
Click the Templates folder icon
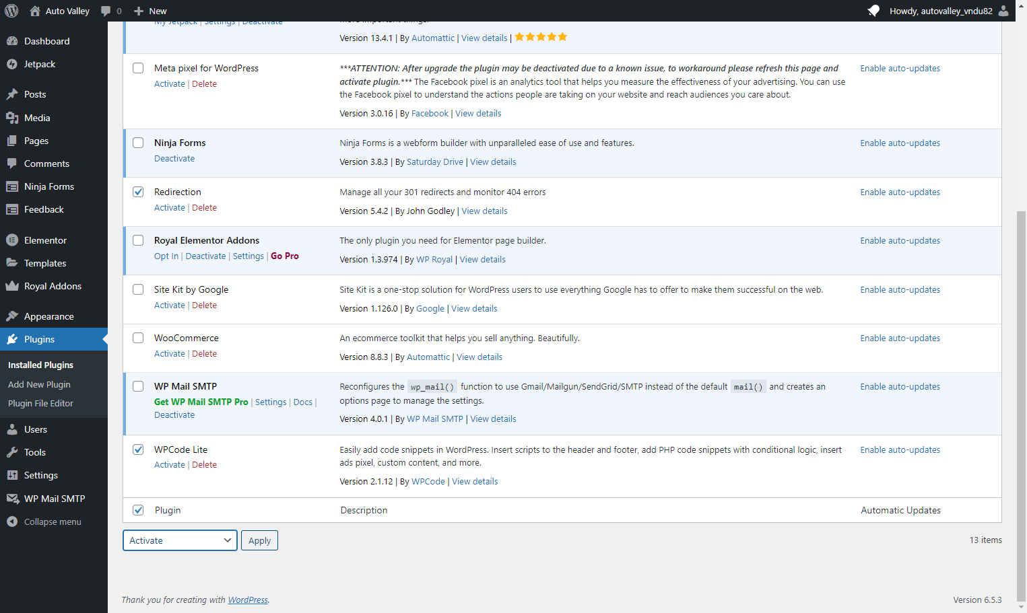[12, 263]
